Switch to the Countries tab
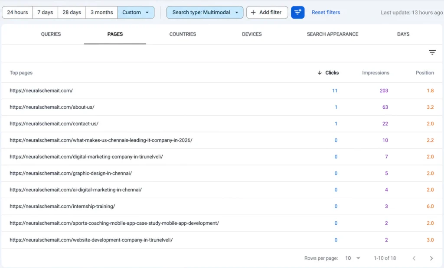Screen dimensions: 444x268 tap(183, 34)
